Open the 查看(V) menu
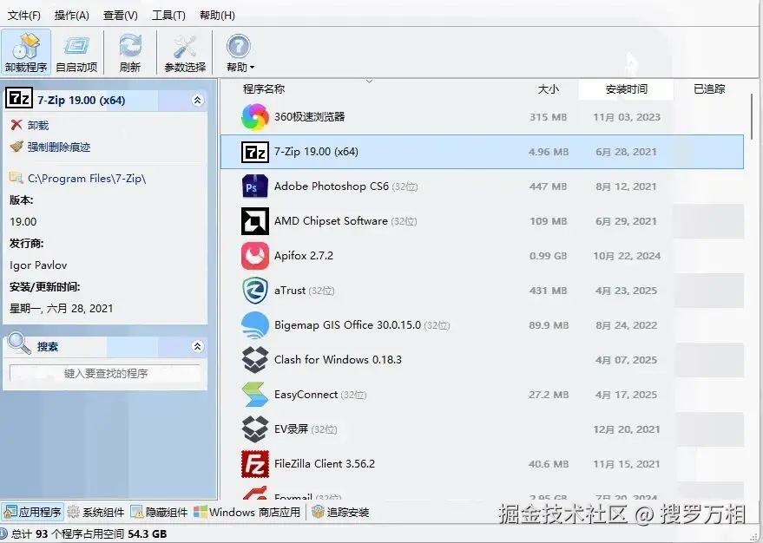 (120, 16)
